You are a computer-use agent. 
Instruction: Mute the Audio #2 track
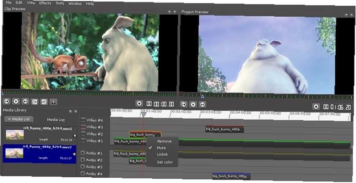coord(83,160)
